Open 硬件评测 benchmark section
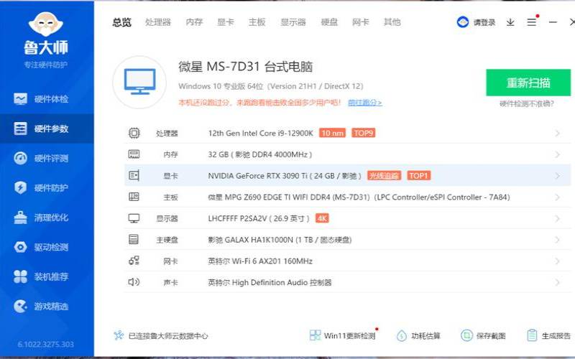The height and width of the screenshot is (359, 575). click(x=47, y=158)
